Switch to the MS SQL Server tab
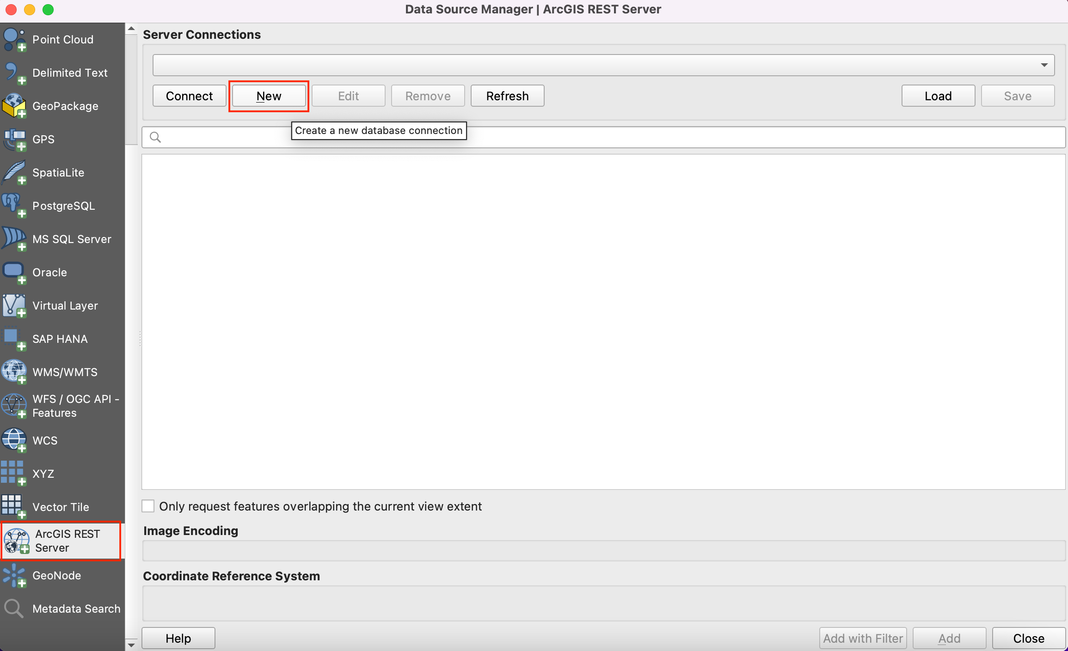The image size is (1068, 651). click(x=71, y=239)
